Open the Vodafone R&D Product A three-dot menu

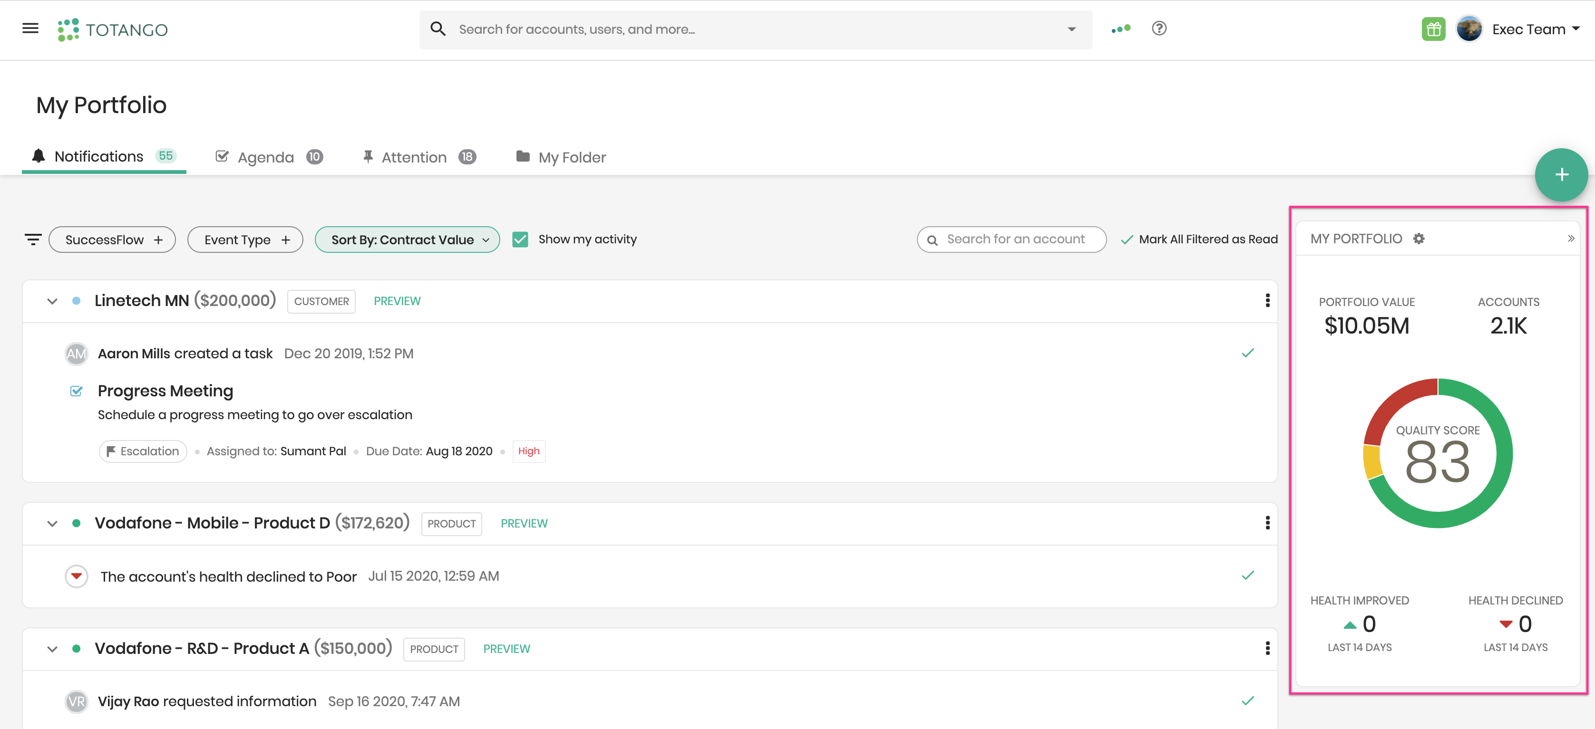point(1267,648)
